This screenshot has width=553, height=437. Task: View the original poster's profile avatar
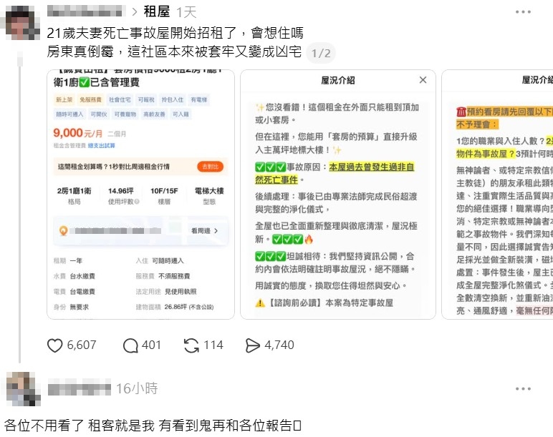click(21, 24)
